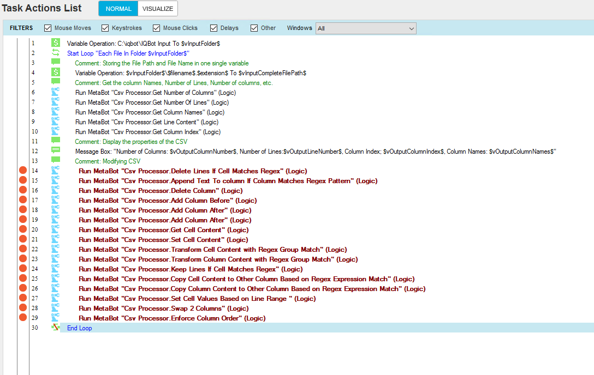Select the Get Line Content MetaBot line
This screenshot has height=375, width=594.
tap(147, 122)
